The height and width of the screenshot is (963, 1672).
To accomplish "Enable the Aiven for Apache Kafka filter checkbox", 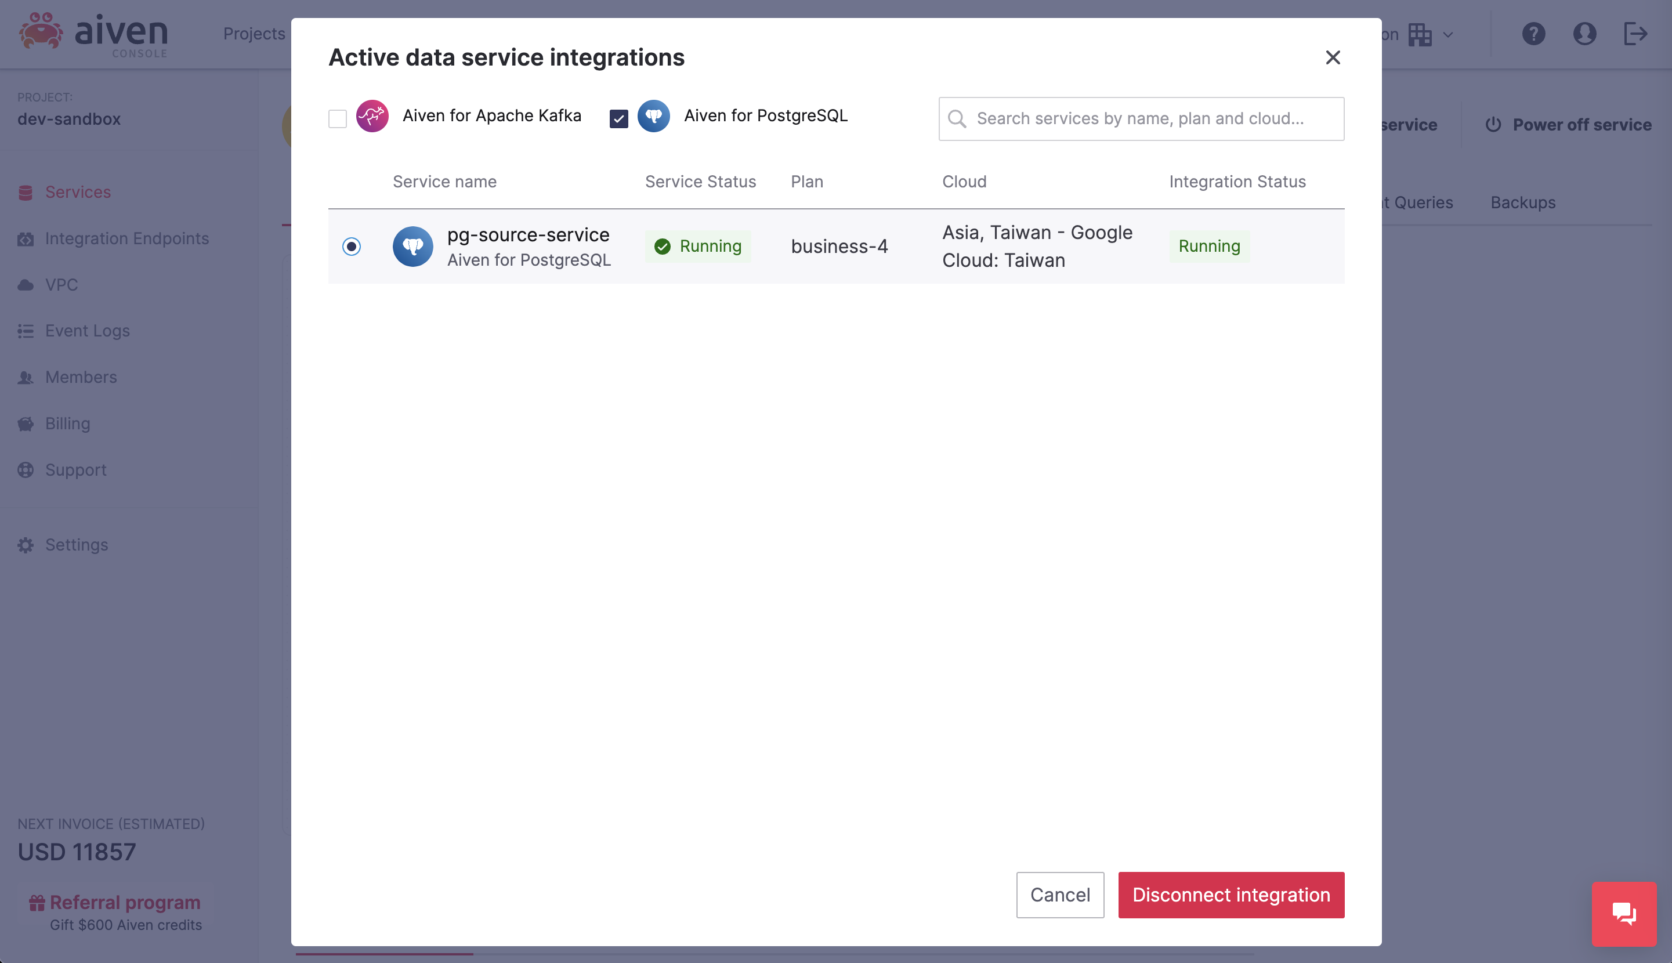I will click(x=337, y=118).
